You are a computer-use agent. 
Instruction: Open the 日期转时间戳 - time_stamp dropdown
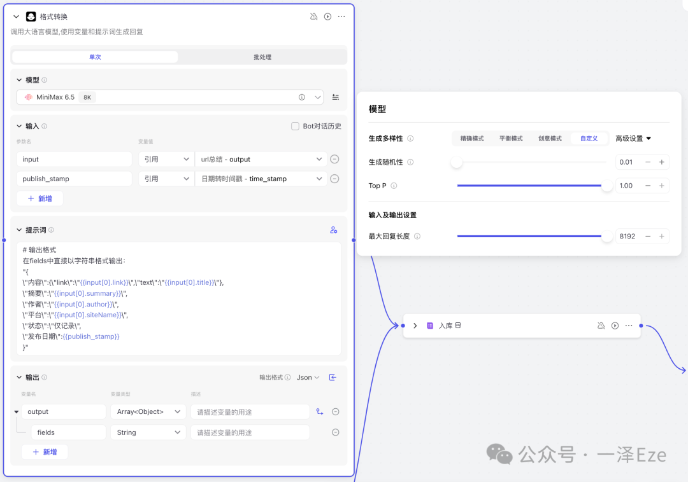(261, 179)
